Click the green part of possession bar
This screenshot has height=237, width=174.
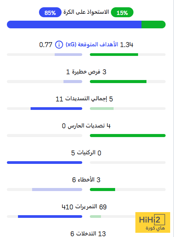click(153, 25)
